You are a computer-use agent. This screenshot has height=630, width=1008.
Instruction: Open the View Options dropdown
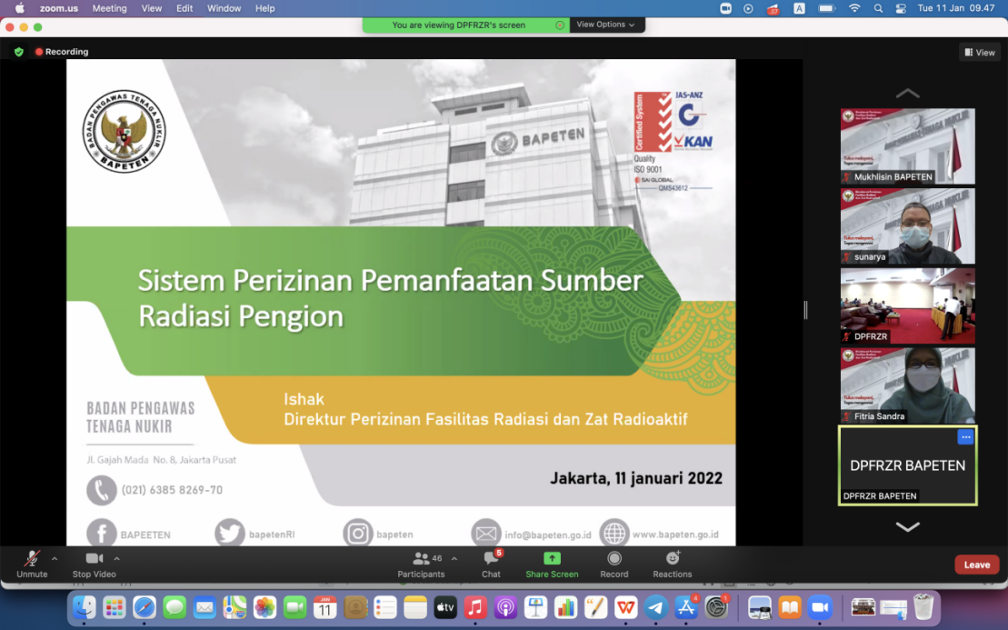(x=606, y=25)
